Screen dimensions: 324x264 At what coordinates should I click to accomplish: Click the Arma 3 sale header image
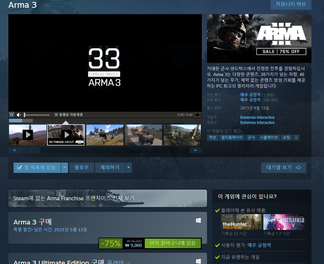259,38
